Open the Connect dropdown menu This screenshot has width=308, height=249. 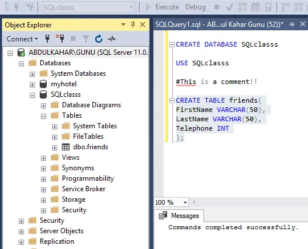(22, 39)
